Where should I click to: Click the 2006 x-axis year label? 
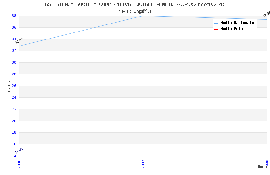(19, 164)
